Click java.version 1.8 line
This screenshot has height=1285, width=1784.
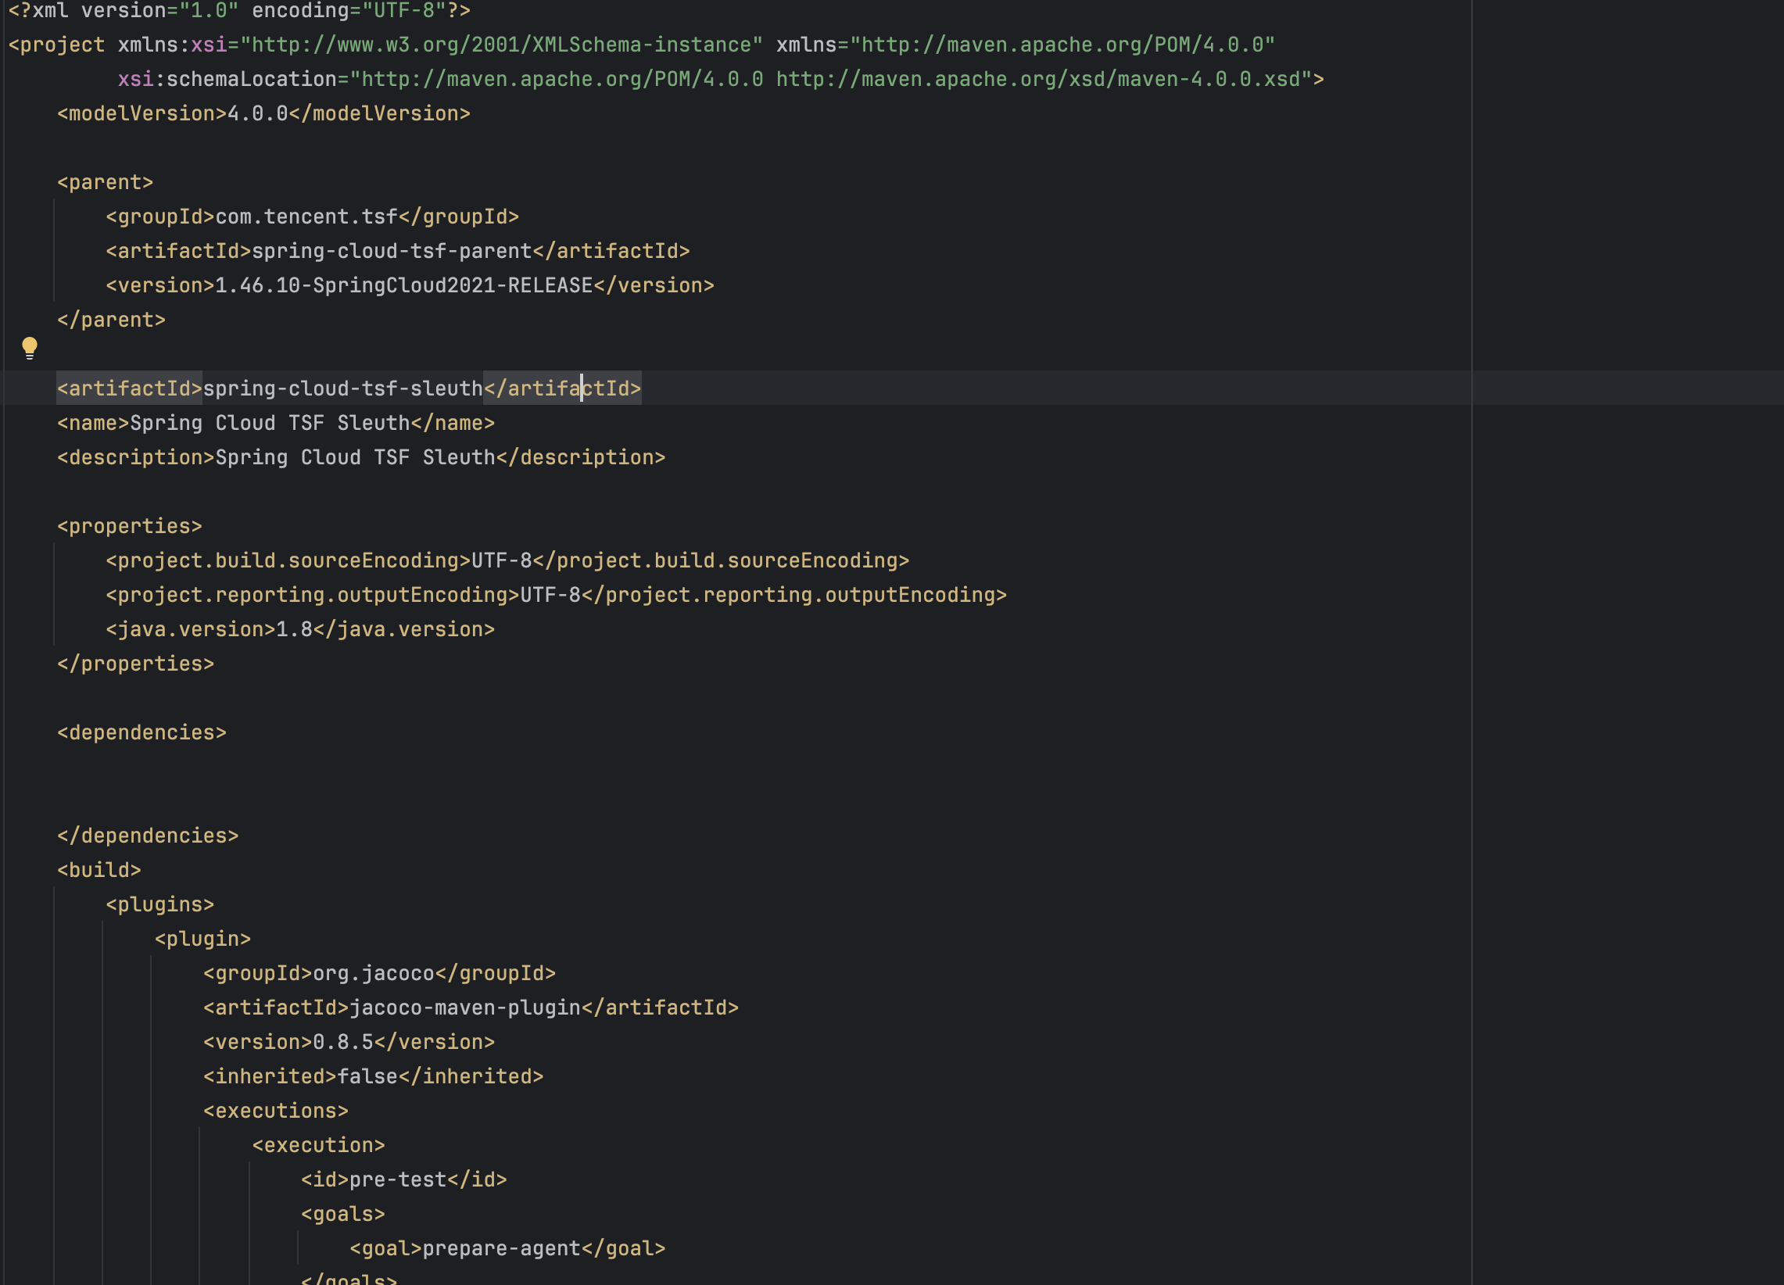click(x=300, y=629)
